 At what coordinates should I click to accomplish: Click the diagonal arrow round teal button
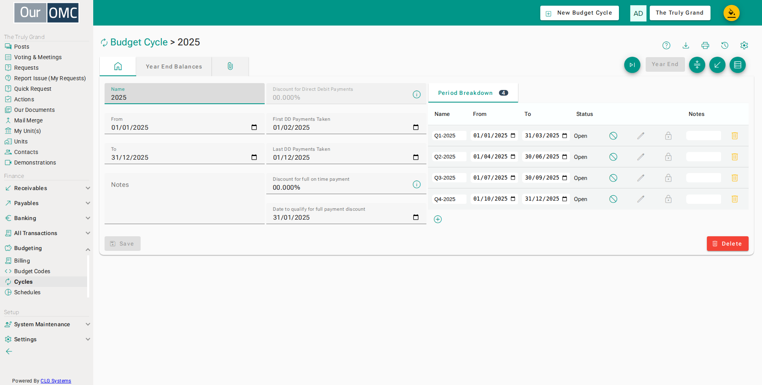pyautogui.click(x=717, y=65)
